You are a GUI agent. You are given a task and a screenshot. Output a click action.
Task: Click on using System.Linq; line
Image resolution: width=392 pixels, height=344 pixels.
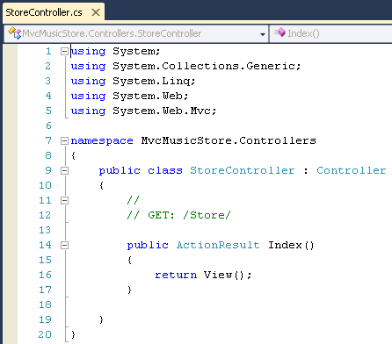click(133, 81)
